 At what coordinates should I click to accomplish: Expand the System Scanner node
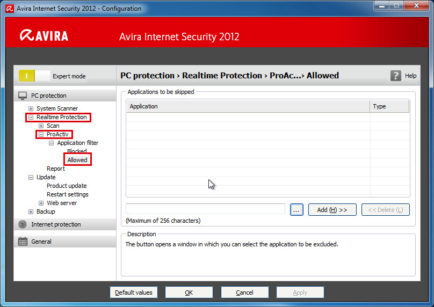click(x=31, y=109)
